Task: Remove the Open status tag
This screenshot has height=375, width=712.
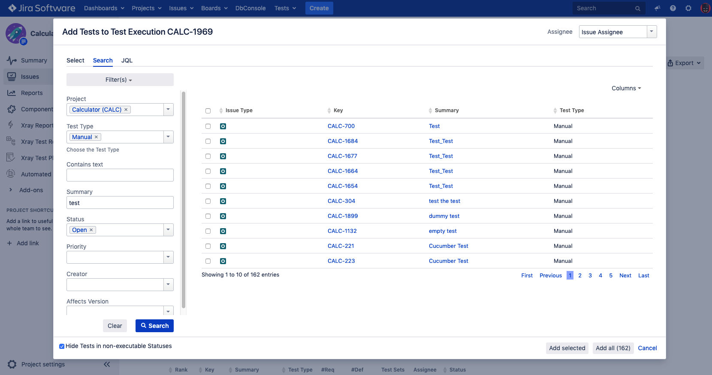Action: [x=91, y=230]
